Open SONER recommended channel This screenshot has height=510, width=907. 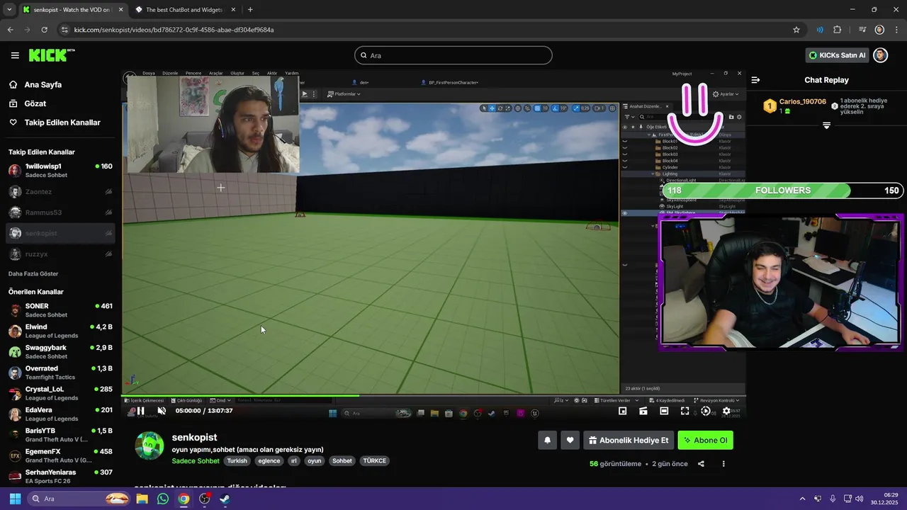point(60,310)
